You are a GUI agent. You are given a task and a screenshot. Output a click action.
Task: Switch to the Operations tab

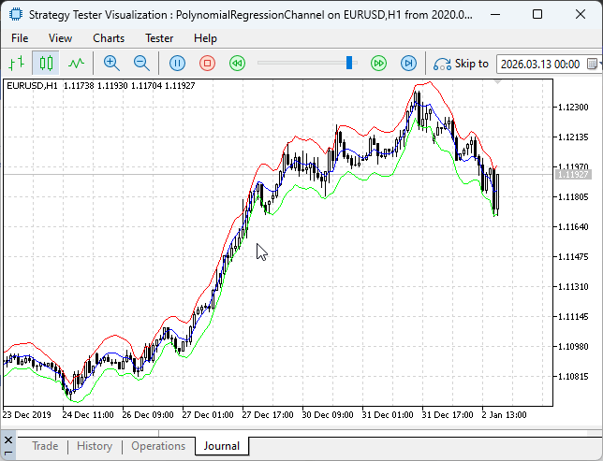(x=158, y=446)
